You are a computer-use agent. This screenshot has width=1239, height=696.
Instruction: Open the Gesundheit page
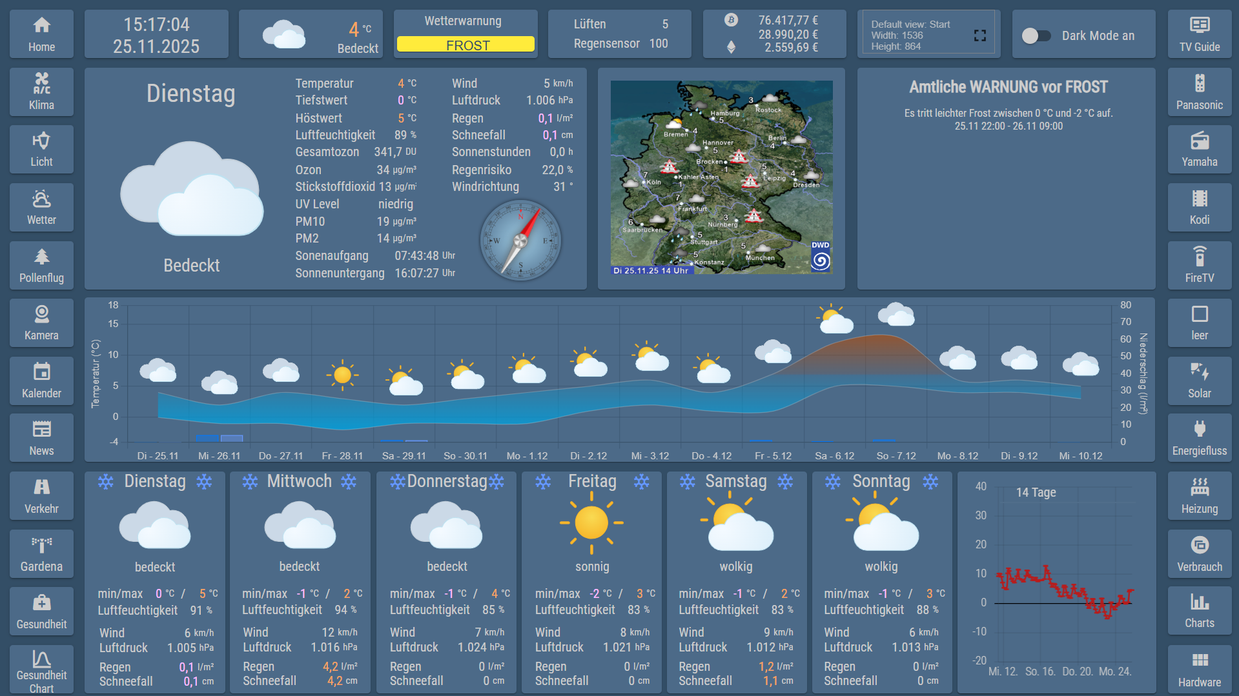tap(41, 611)
